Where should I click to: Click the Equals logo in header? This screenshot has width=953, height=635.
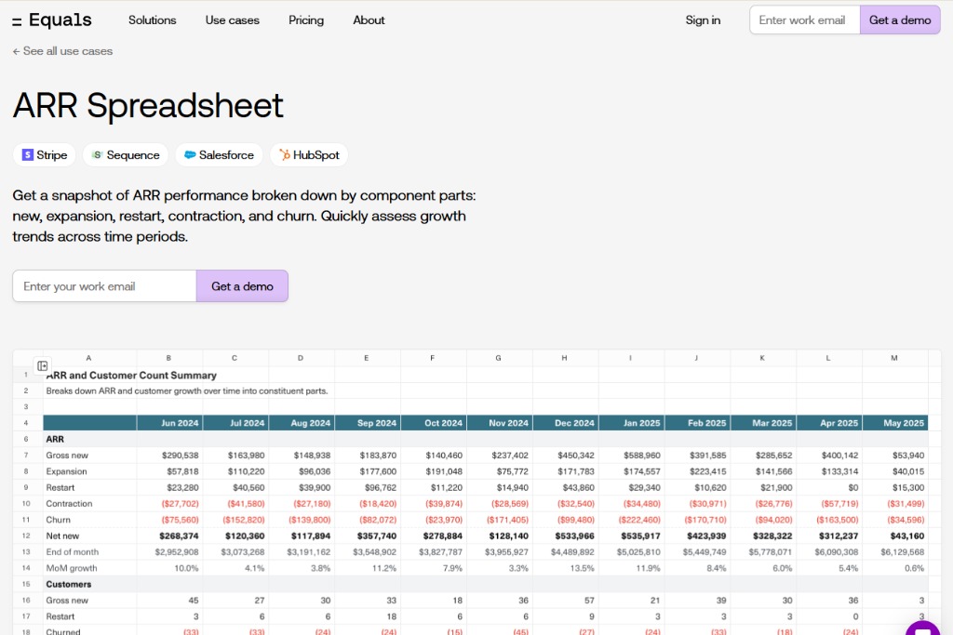pos(52,20)
